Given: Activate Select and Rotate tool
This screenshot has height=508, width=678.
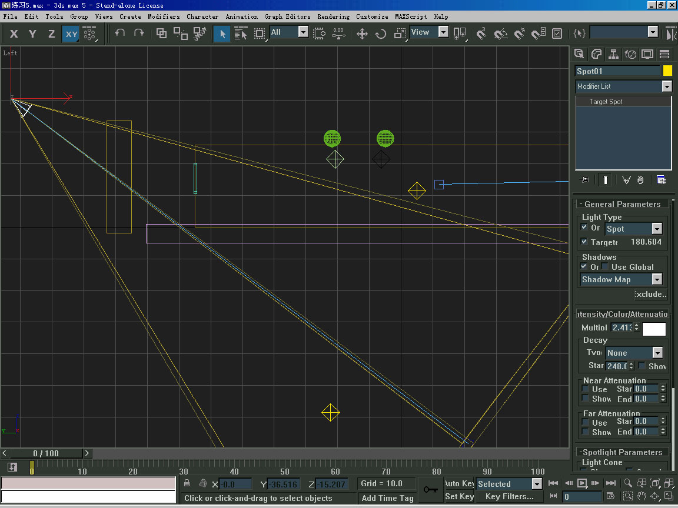Looking at the screenshot, I should (381, 34).
